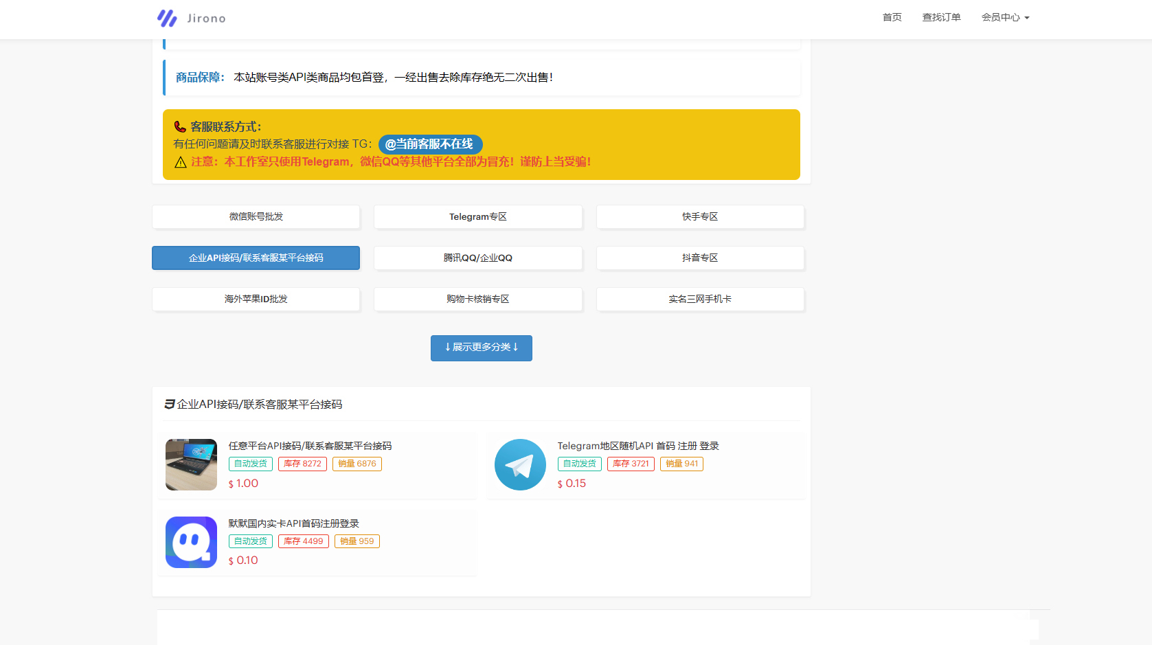The width and height of the screenshot is (1152, 645).
Task: Toggle the highlighted 企业API接码 category selection
Action: [x=256, y=258]
